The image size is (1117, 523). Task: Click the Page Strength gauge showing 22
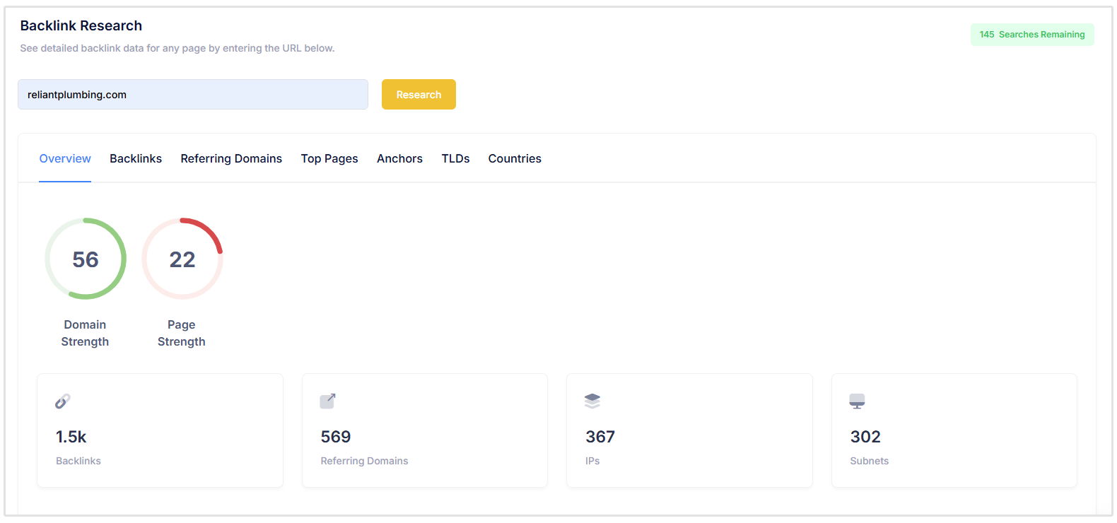click(x=182, y=259)
